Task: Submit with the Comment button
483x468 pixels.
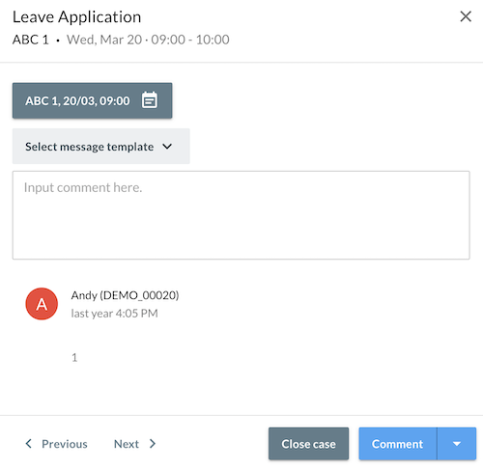Action: click(398, 444)
